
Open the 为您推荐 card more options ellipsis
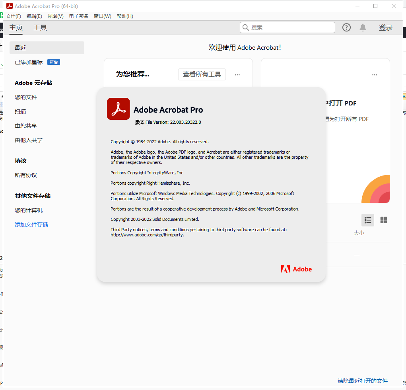tap(237, 75)
